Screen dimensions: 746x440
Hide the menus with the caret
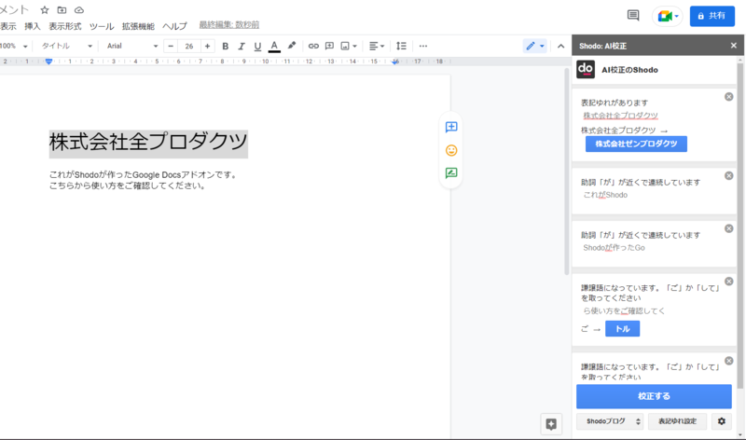[x=561, y=46]
